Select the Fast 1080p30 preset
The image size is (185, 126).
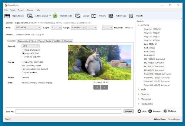point(150,44)
